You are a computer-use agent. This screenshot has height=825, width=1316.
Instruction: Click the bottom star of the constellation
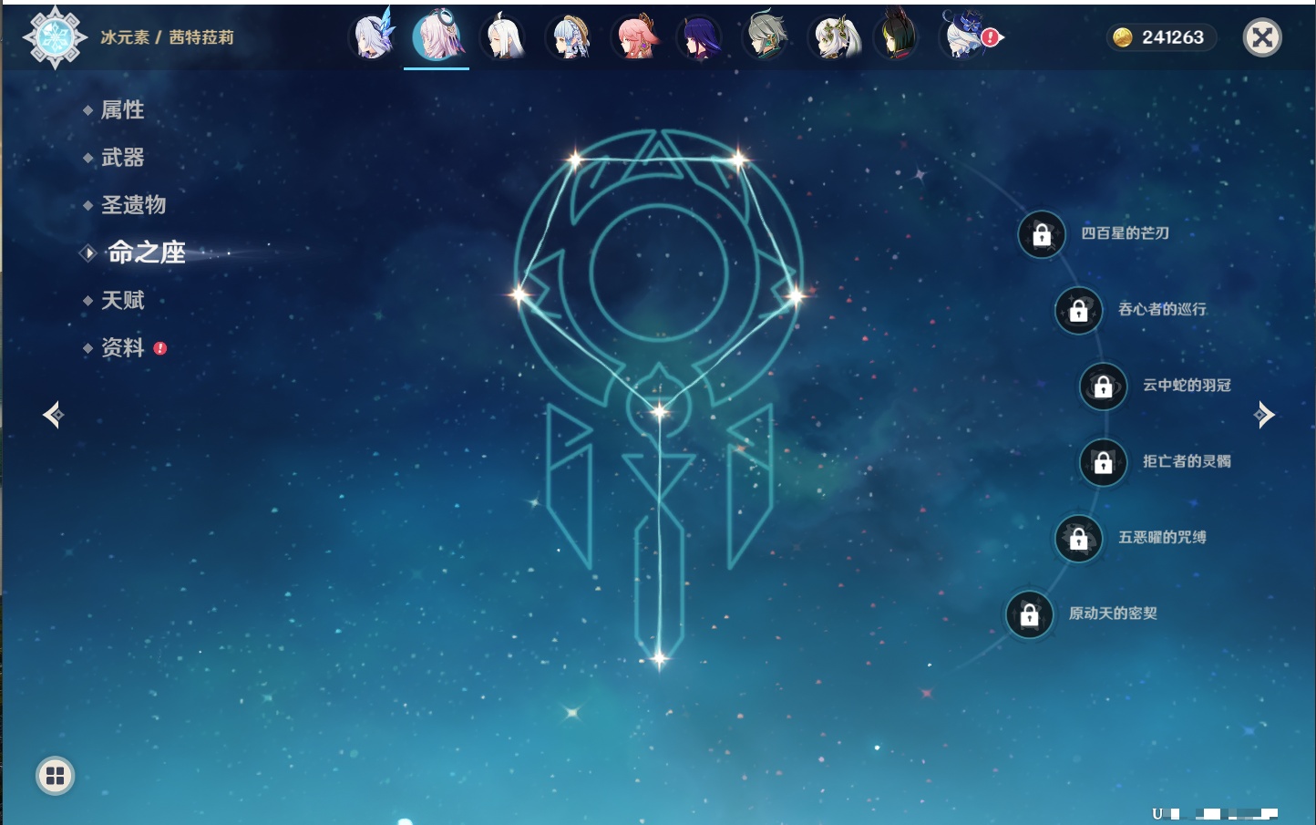click(659, 657)
